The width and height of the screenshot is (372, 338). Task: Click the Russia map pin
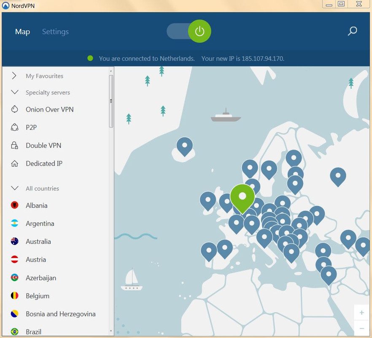coord(338,176)
